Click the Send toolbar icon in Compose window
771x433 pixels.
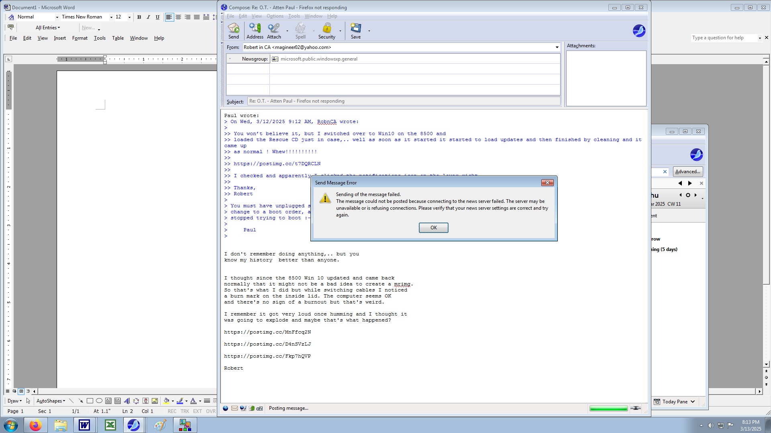[234, 31]
